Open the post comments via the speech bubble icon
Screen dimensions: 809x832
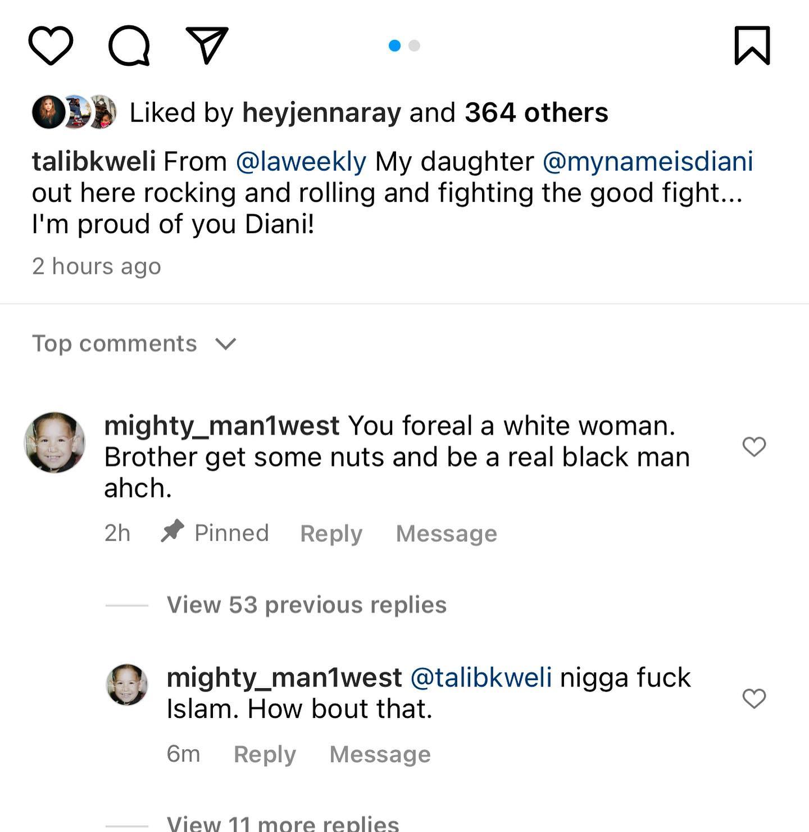[x=129, y=46]
